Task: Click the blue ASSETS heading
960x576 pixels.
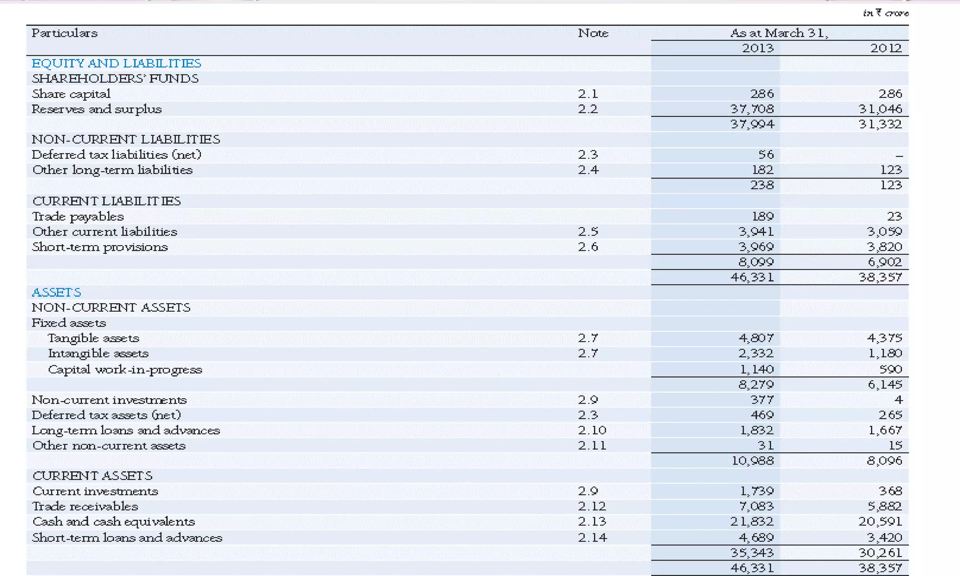Action: [56, 292]
